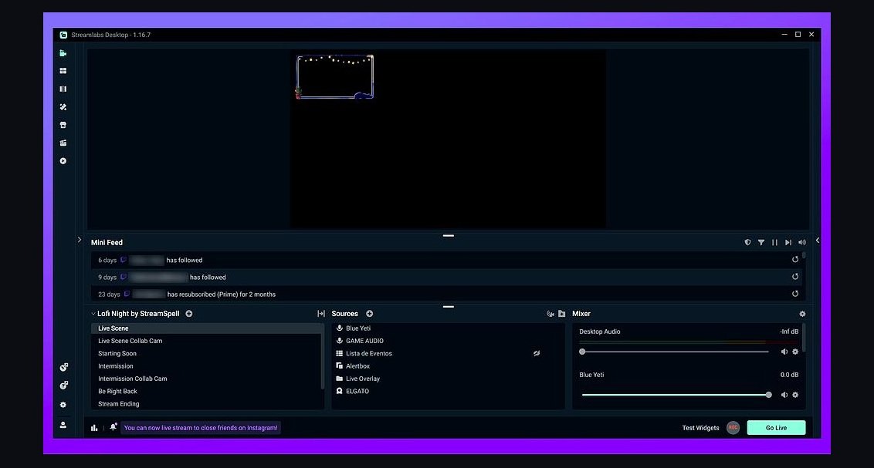Replay the 23 days resubscribed alert
Screen dimensions: 874x468
click(795, 294)
